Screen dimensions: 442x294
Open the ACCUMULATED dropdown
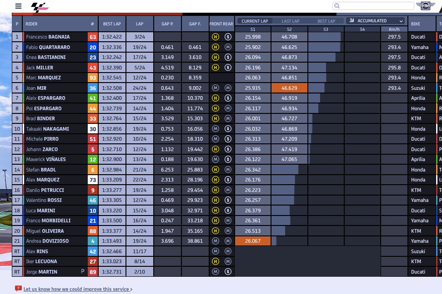pos(376,21)
